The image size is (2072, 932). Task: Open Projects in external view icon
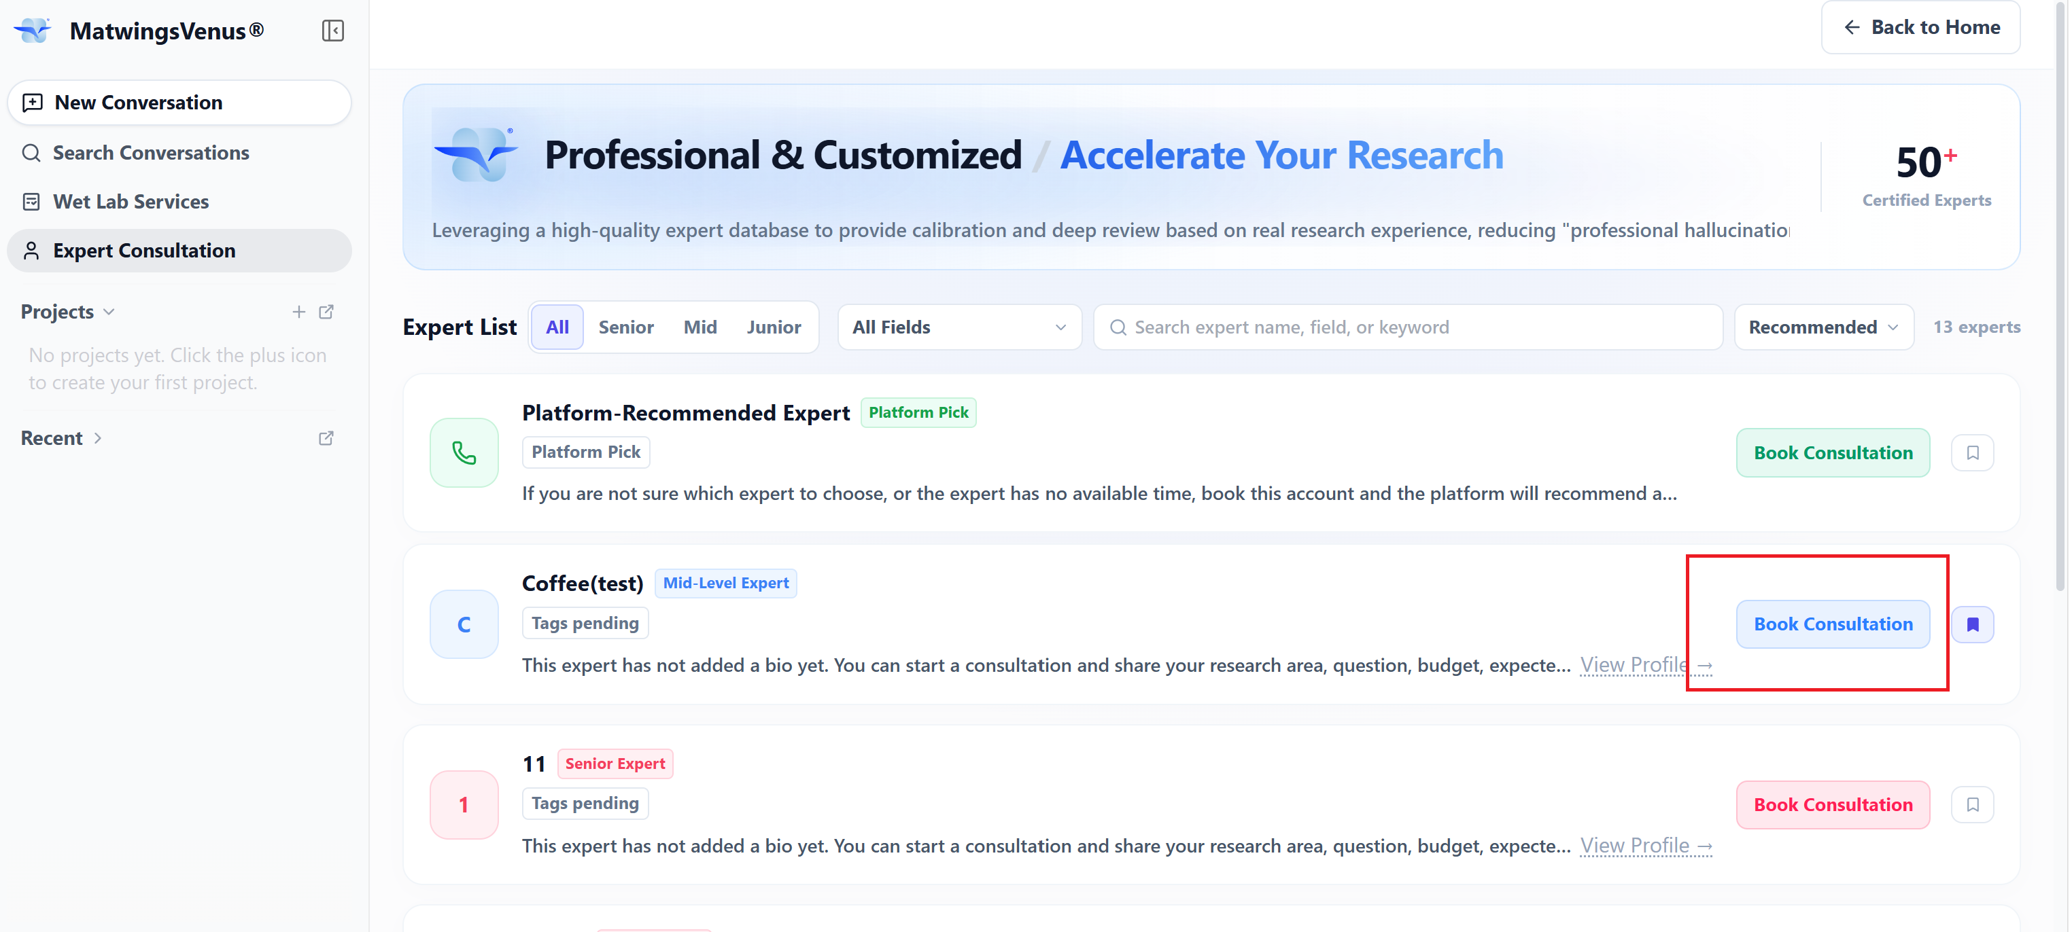(x=326, y=312)
